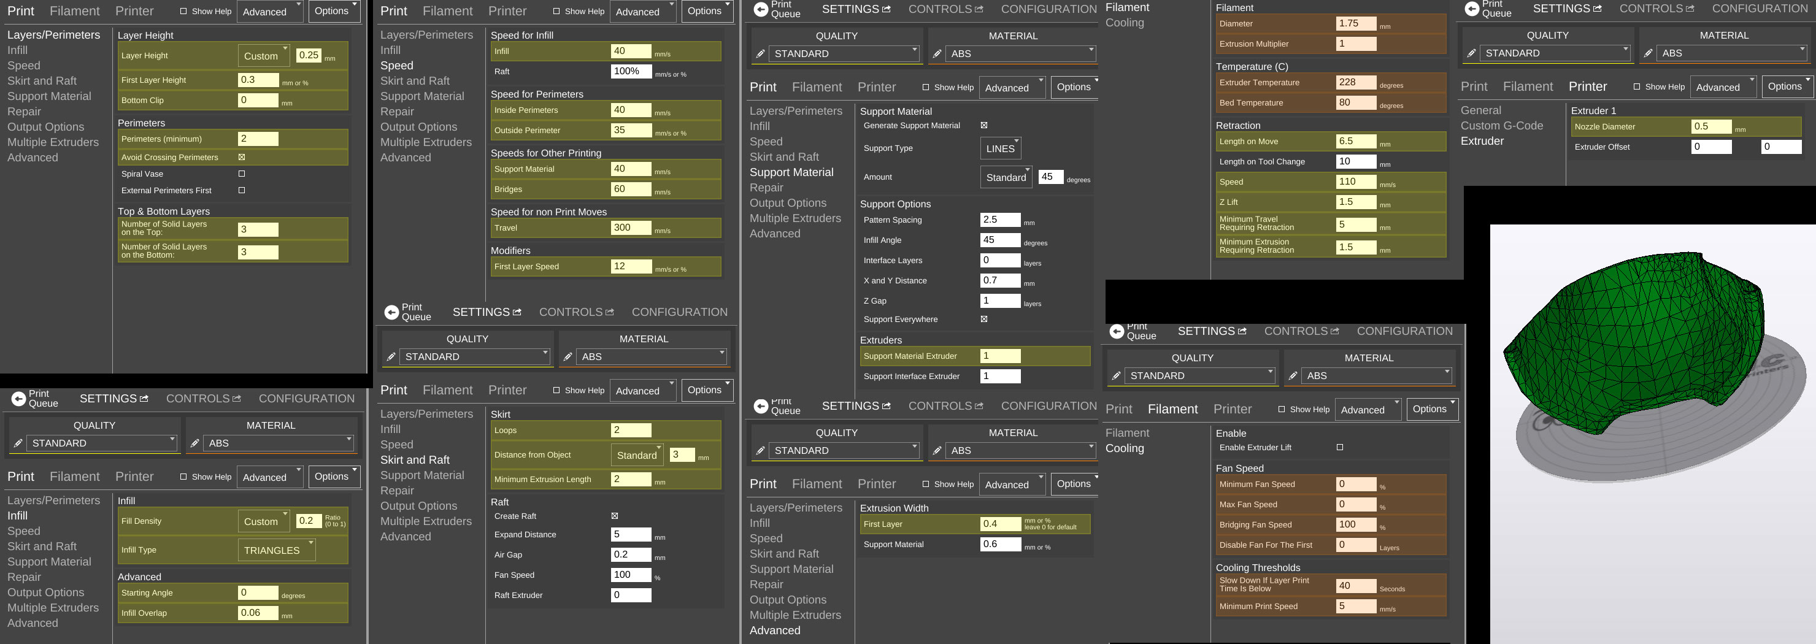Toggle the Create Raft checkbox

[x=614, y=516]
